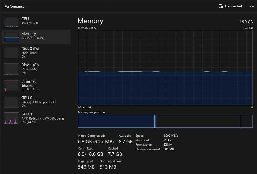Click the 'DIMM' form factor value
The width and height of the screenshot is (257, 174).
(x=168, y=145)
